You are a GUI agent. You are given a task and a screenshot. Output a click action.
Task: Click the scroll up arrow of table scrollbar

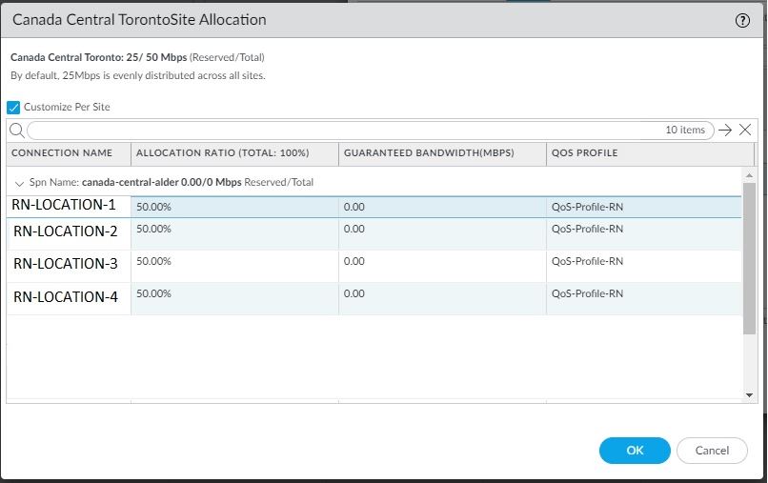[x=749, y=175]
